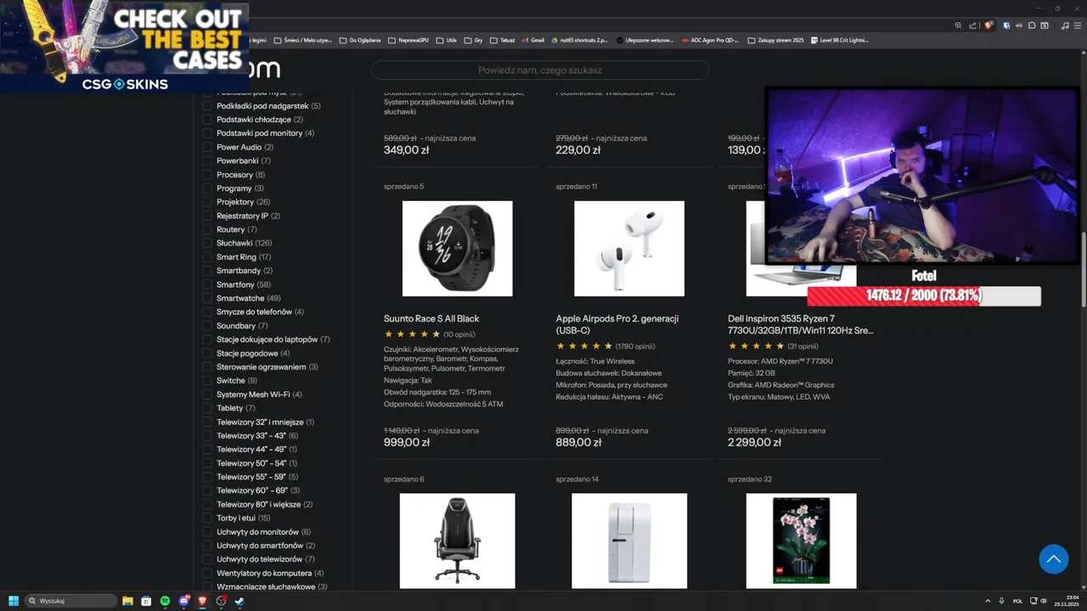Show hidden system tray icons

[988, 601]
